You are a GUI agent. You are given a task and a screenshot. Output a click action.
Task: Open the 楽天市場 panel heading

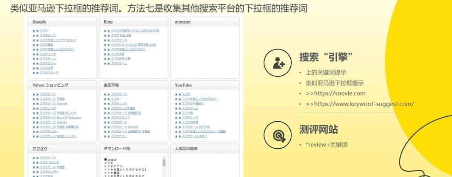tap(111, 85)
